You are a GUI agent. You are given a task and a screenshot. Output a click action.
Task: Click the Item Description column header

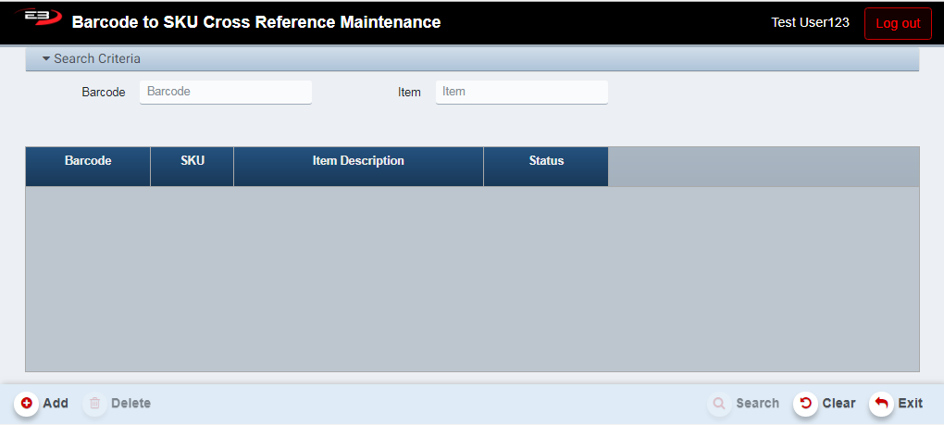358,161
